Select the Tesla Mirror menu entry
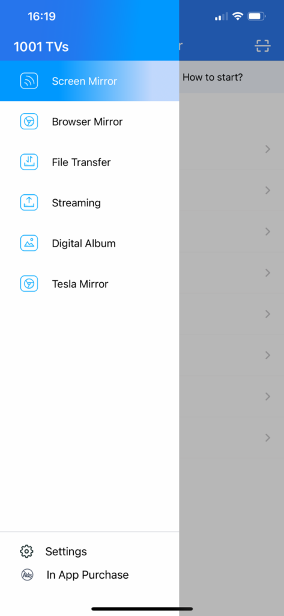Screen dimensions: 284x616 pos(89,283)
